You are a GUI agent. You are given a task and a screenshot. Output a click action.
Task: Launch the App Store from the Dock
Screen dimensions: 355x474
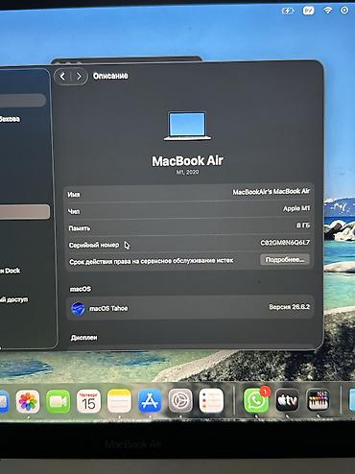(x=150, y=401)
